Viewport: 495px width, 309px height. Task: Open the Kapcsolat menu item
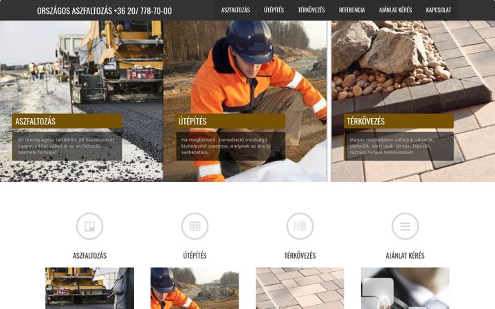(x=438, y=10)
